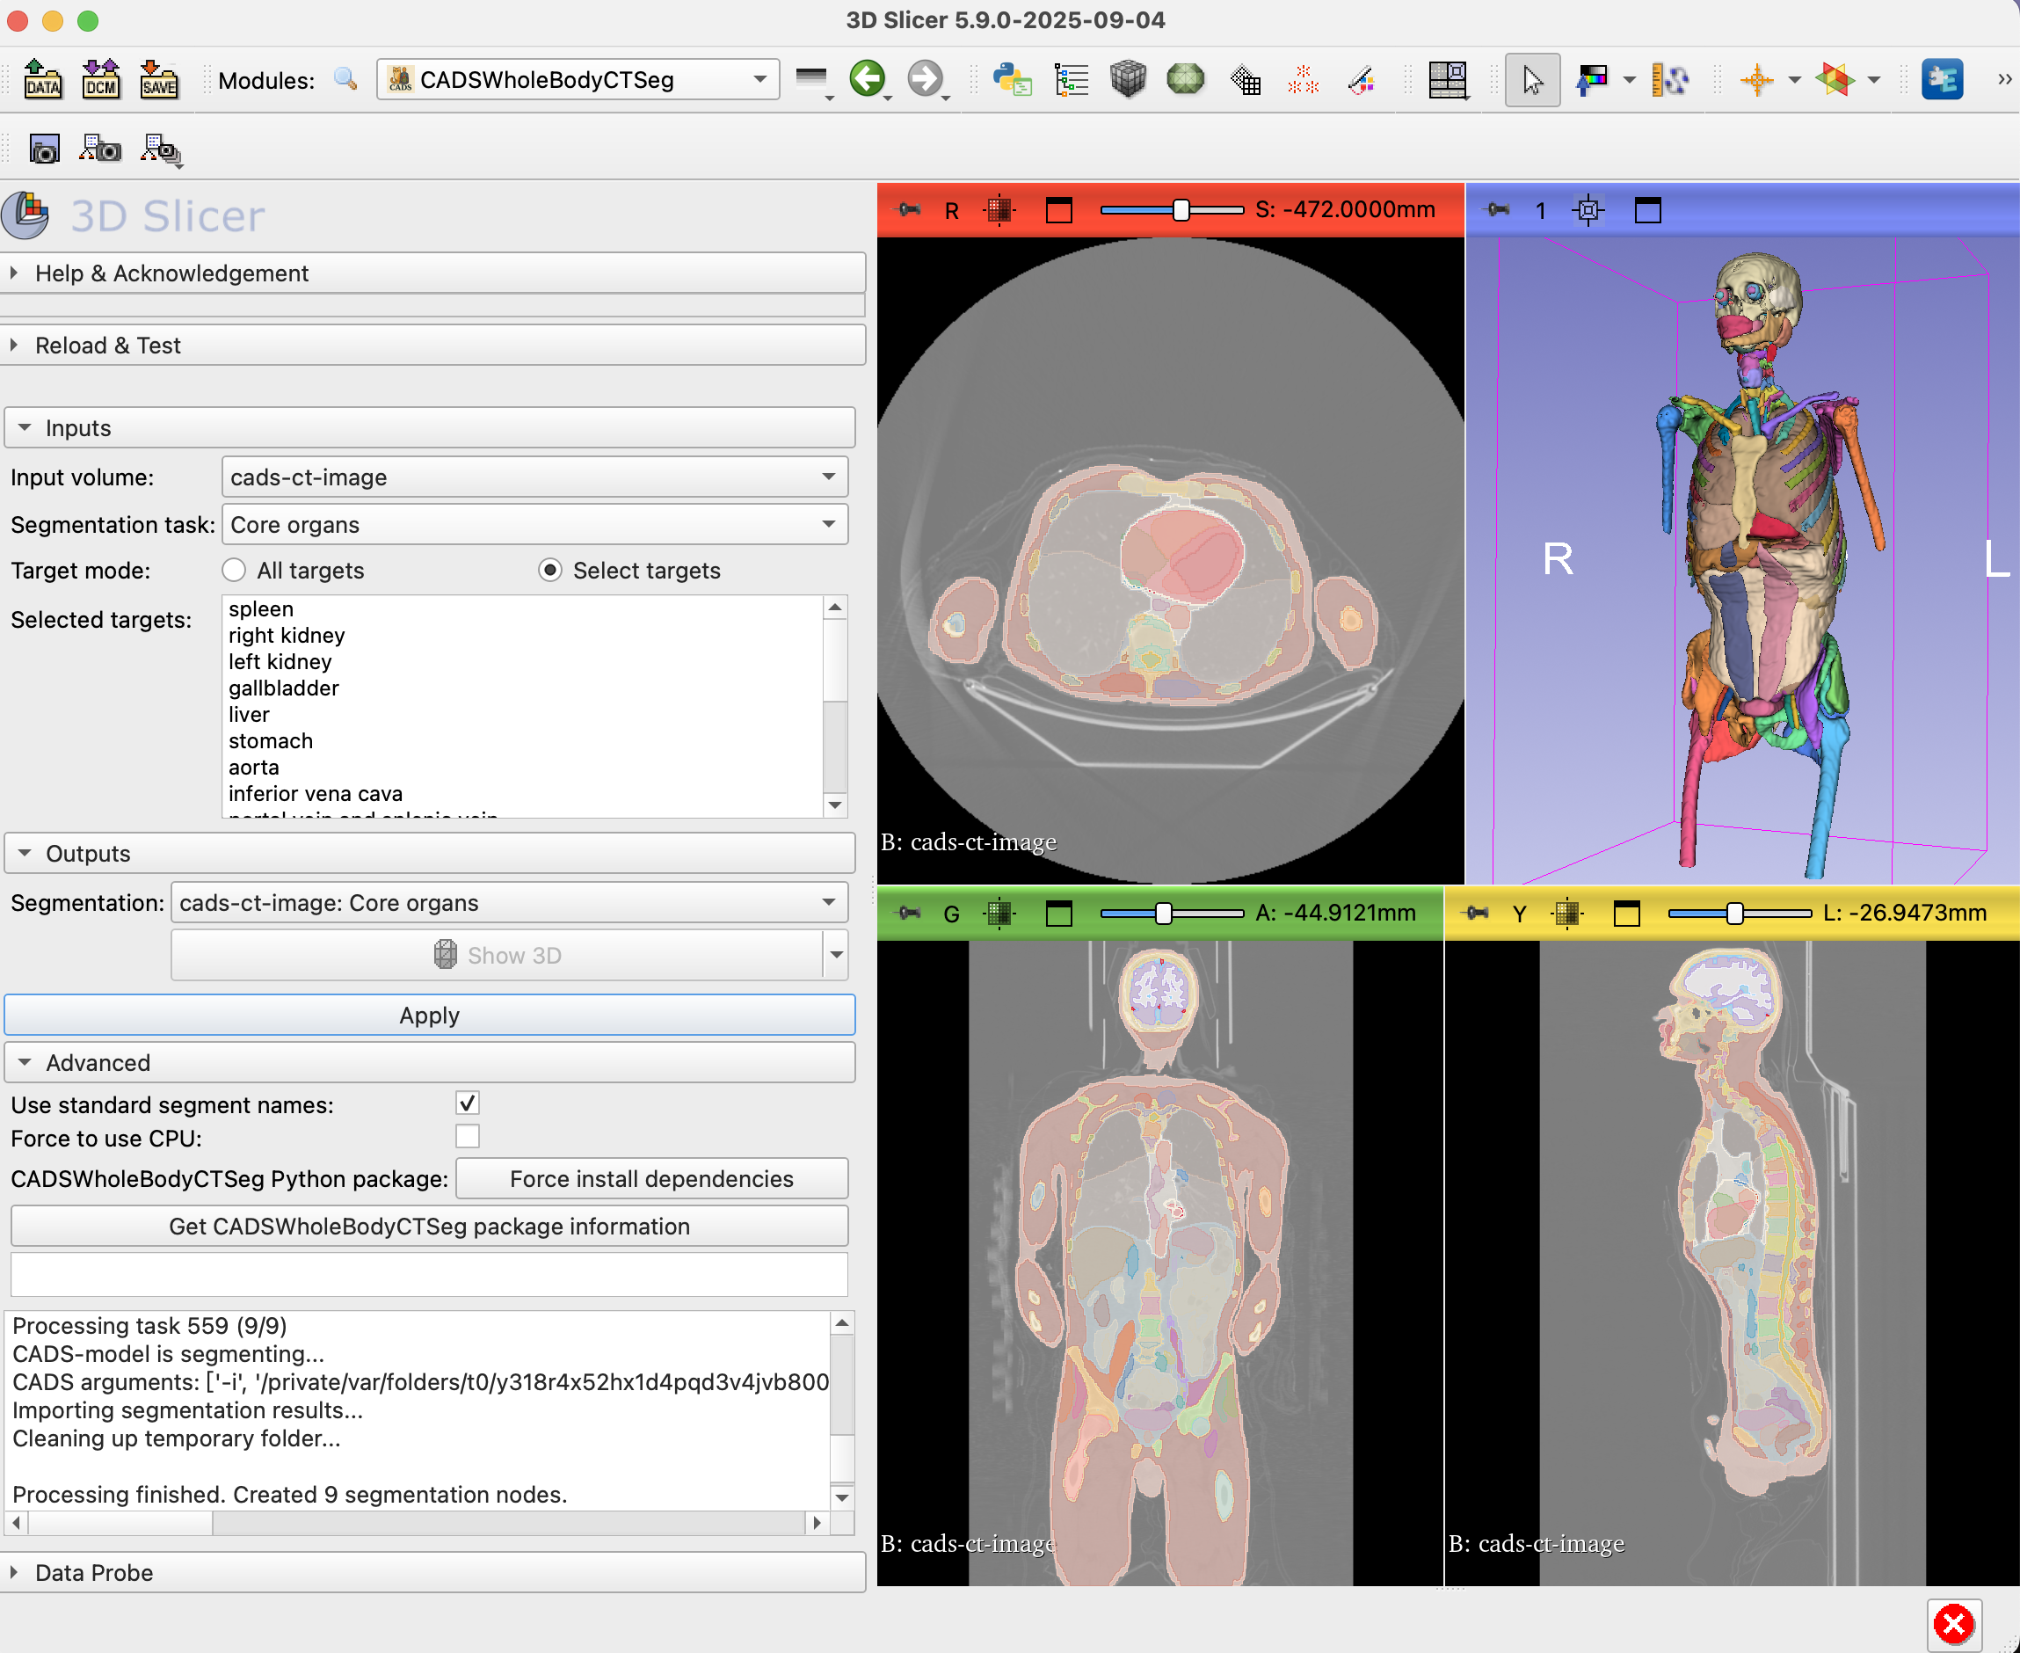Select liver in the targets list
This screenshot has height=1653, width=2020.
coord(250,714)
